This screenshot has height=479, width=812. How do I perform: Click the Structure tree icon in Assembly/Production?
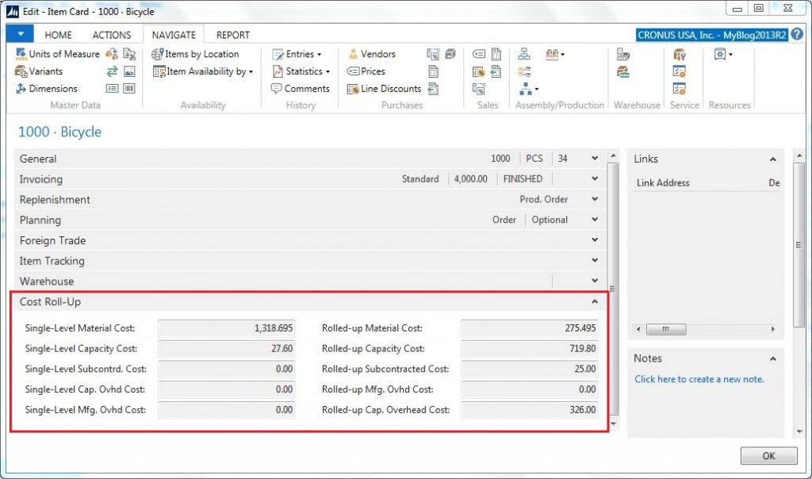tap(524, 54)
